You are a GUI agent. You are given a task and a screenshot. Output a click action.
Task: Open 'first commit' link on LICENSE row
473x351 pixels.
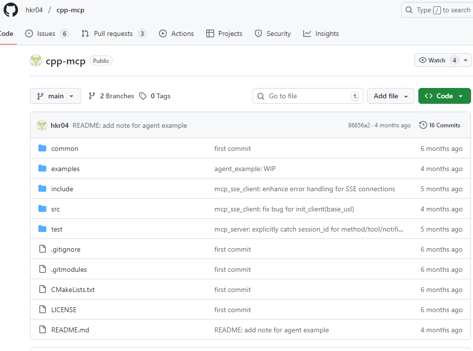pos(233,310)
